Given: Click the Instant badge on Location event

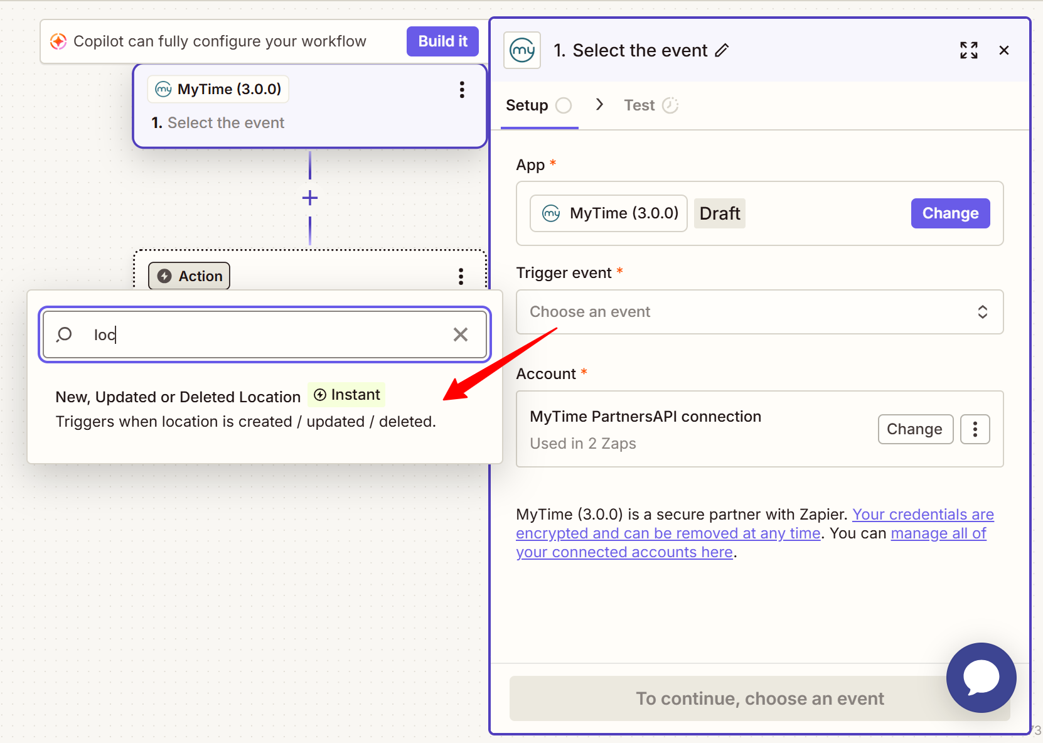Looking at the screenshot, I should (346, 395).
